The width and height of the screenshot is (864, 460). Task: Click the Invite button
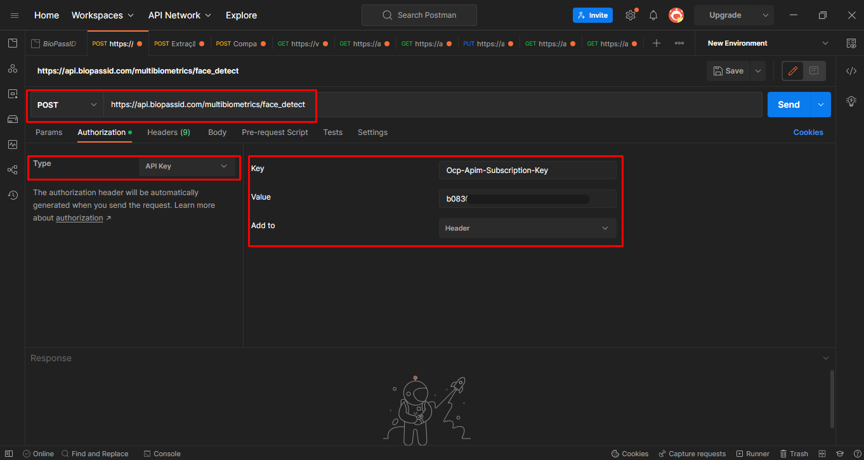click(592, 15)
